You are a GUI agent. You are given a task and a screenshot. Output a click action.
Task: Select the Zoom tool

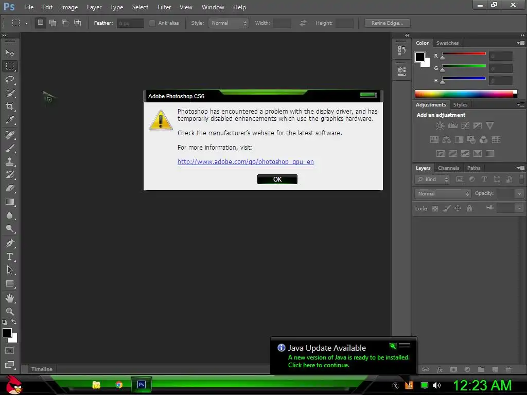coord(10,311)
